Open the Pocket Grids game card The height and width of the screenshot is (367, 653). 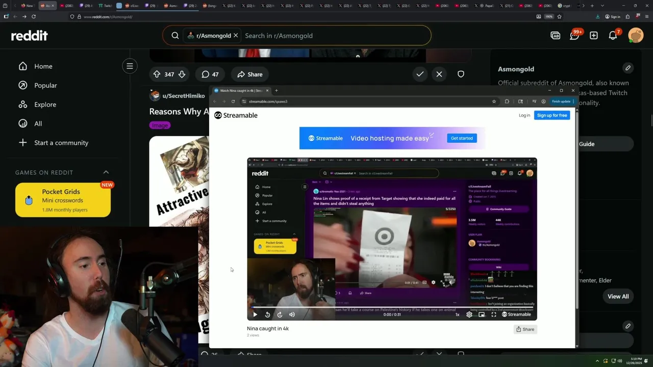point(63,200)
